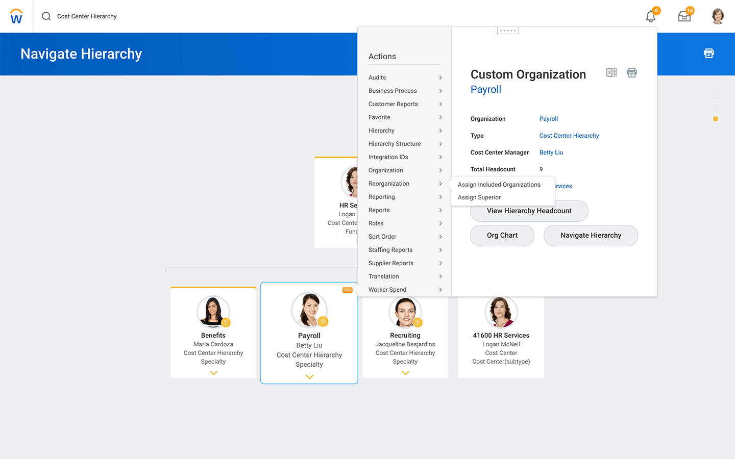
Task: Click the orange related actions icon on Payroll card
Action: (348, 290)
